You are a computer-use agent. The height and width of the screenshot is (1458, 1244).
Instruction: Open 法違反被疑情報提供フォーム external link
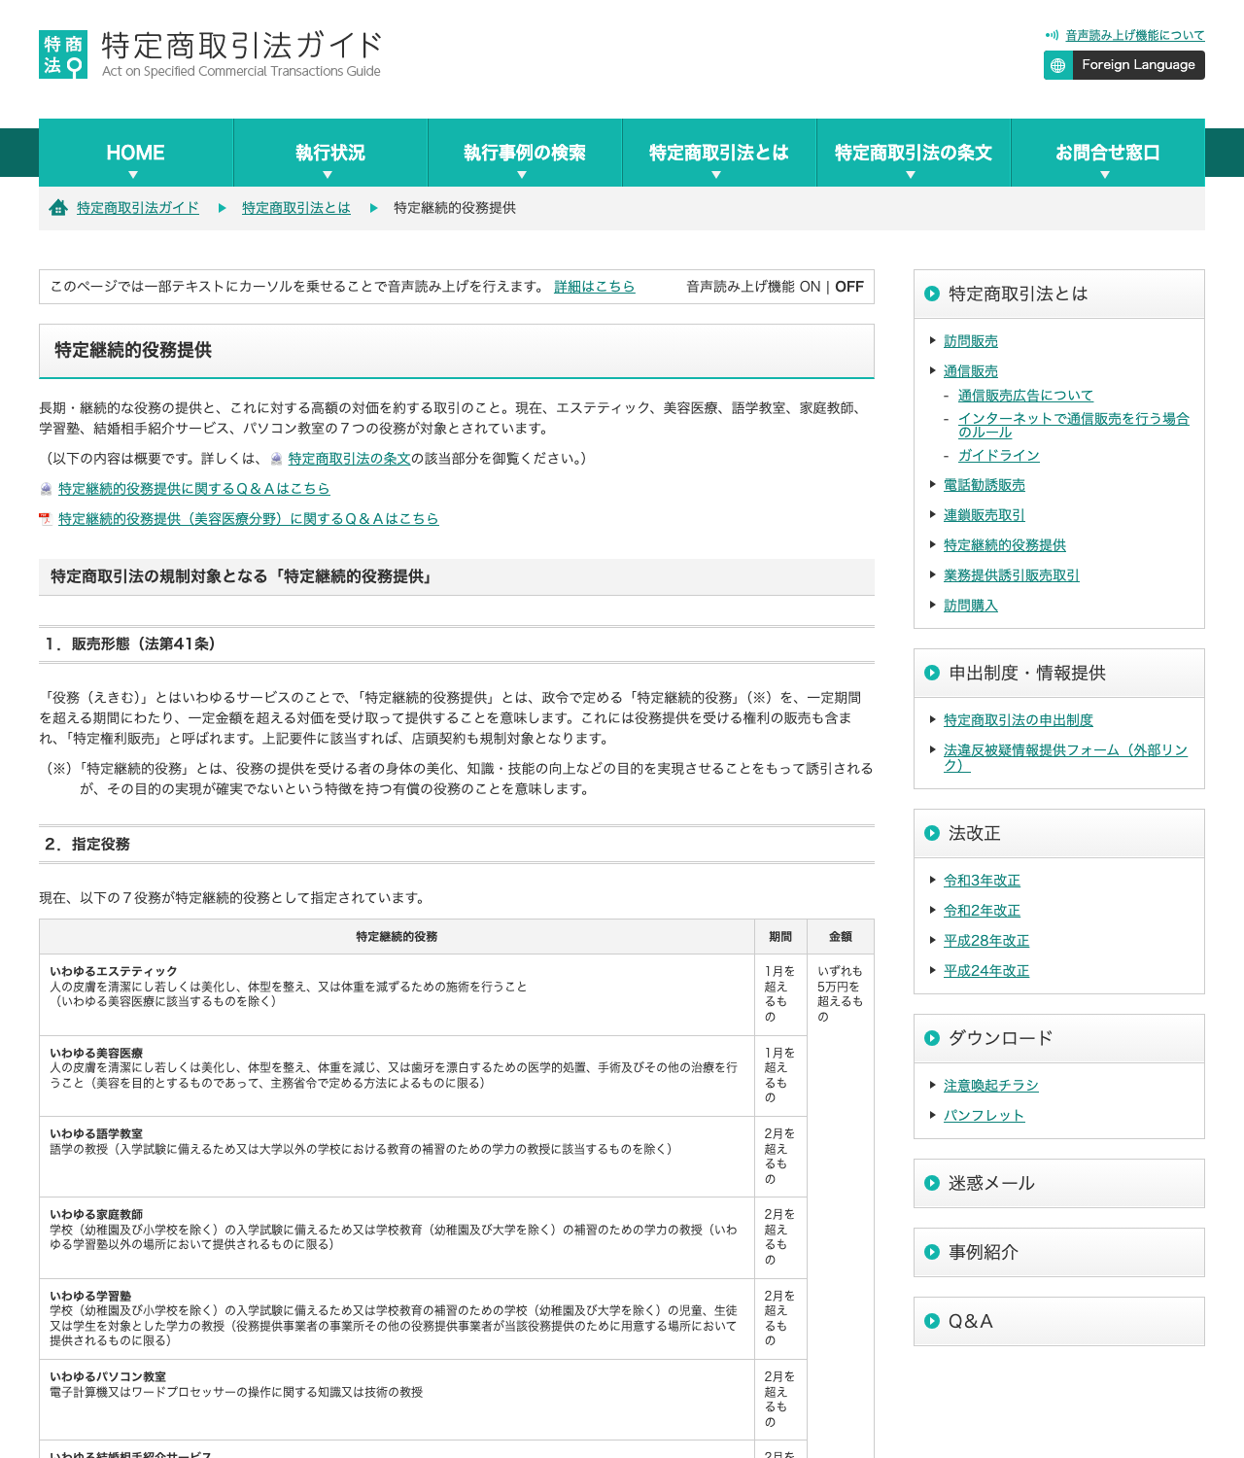tap(1065, 757)
